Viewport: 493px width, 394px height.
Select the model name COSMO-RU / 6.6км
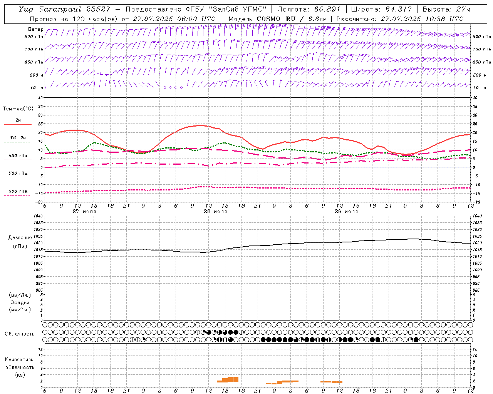(292, 19)
